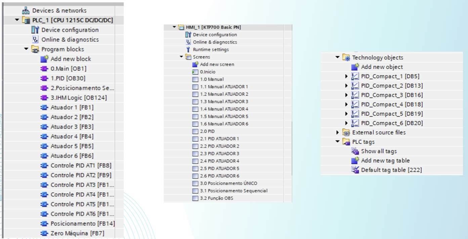The image size is (468, 239).
Task: Open Atuador 6 [FB6] block
Action: (72, 156)
